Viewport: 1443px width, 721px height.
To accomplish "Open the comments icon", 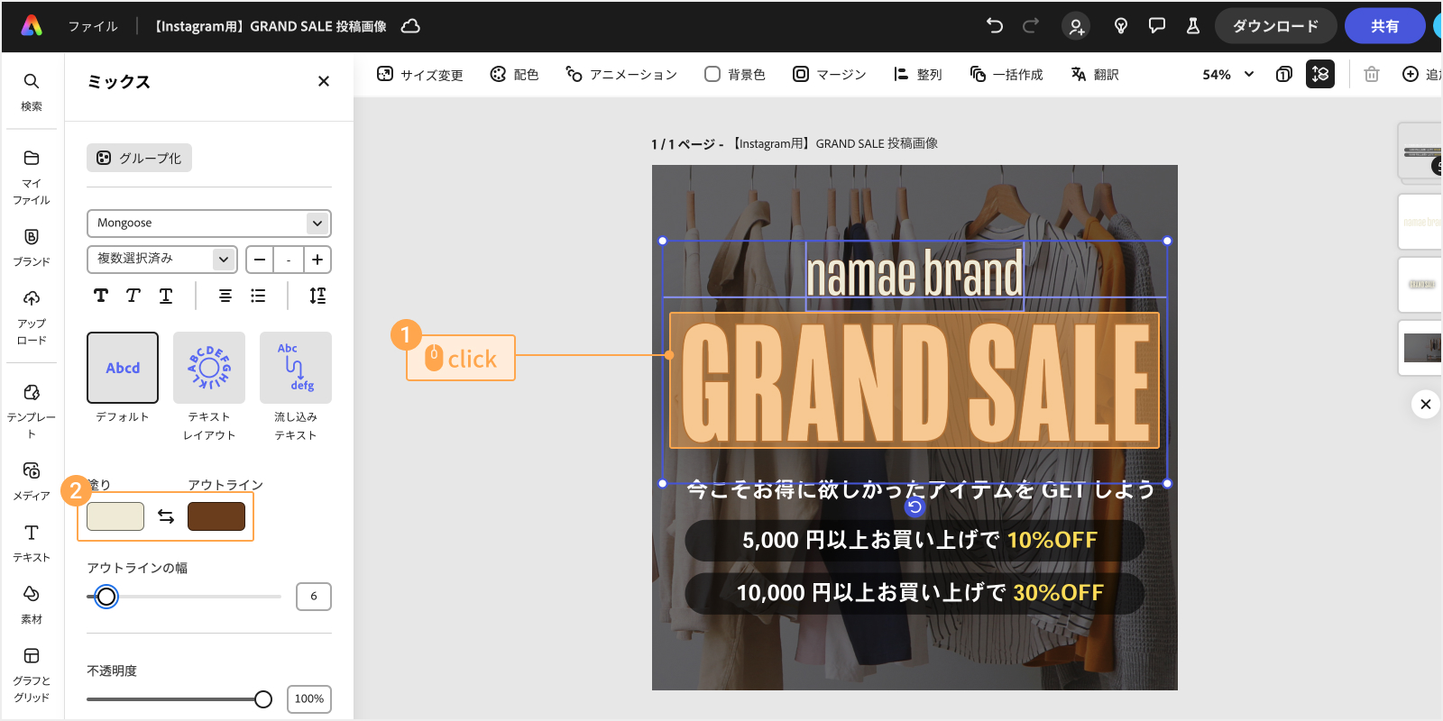I will coord(1157,26).
